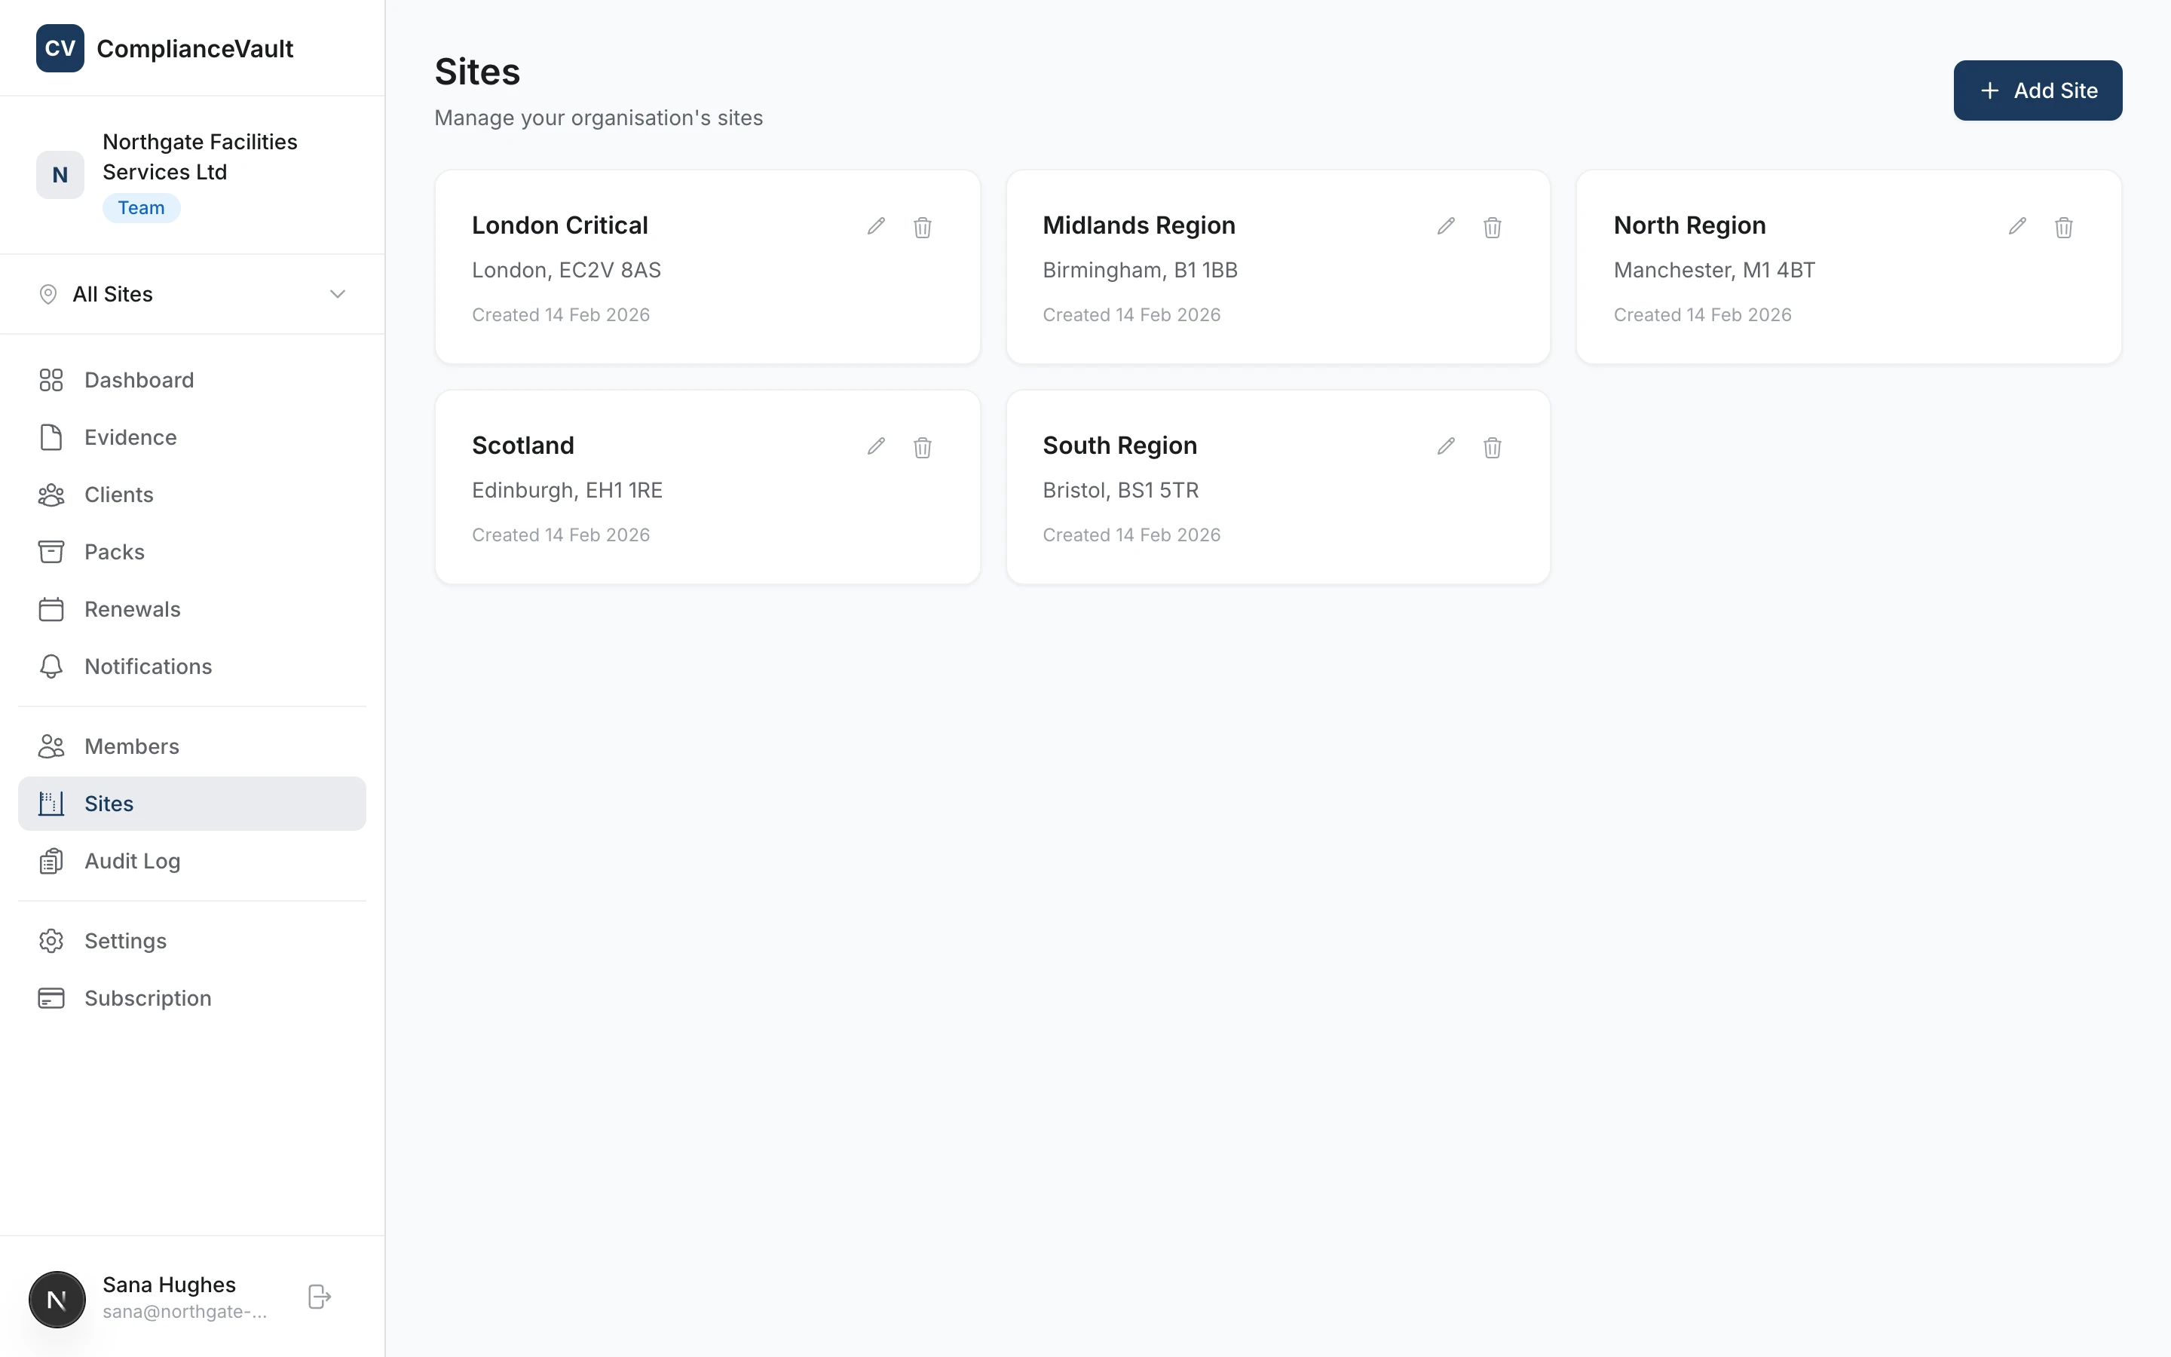Edit the North Region site
The image size is (2171, 1357).
click(2016, 226)
